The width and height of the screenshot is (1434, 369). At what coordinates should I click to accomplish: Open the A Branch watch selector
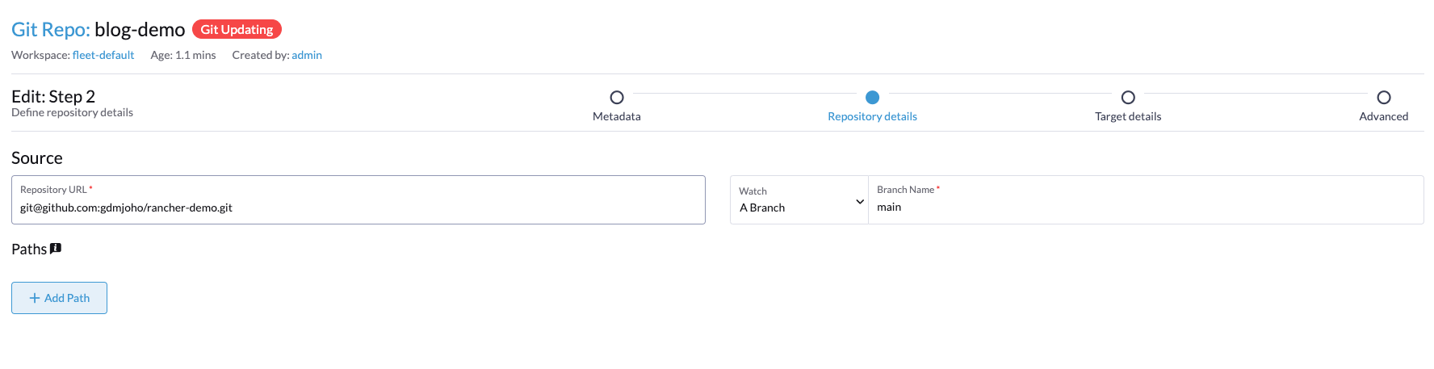[799, 200]
